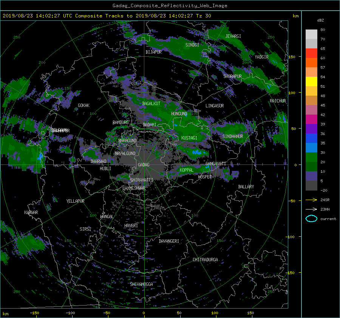340x318 pixels.
Task: Click the NAVALGUND city label
Action: click(x=125, y=154)
